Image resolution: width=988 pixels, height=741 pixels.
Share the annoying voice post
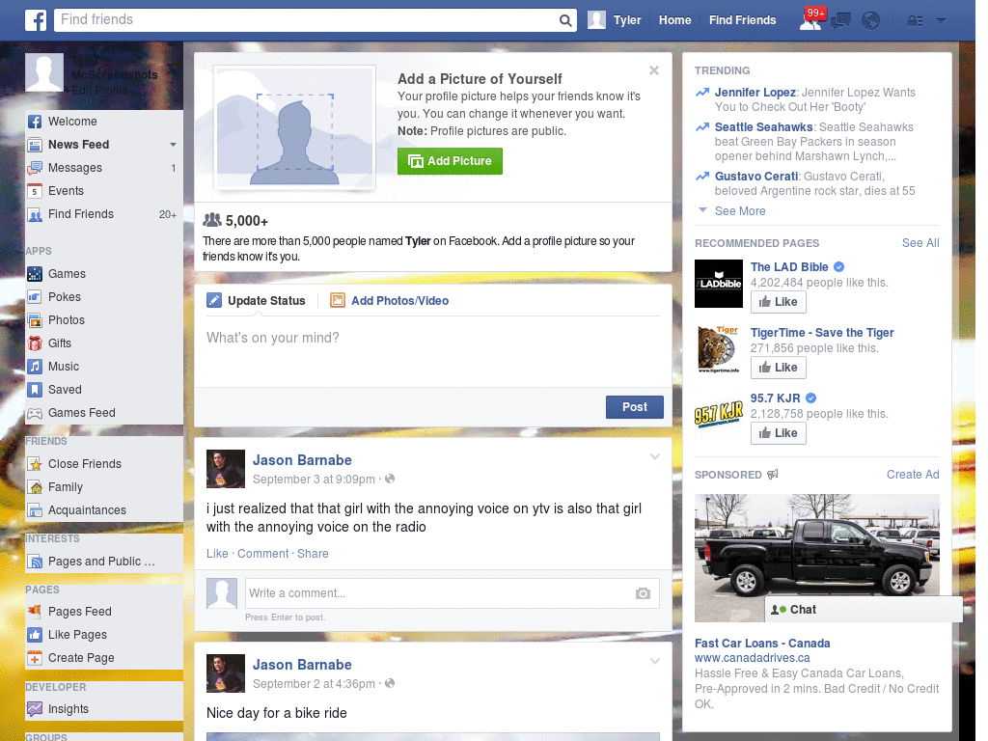[313, 553]
